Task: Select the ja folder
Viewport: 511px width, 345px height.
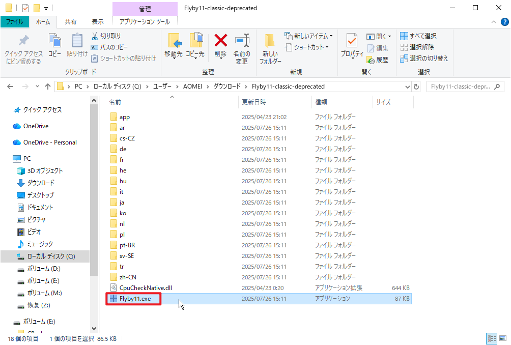Action: tap(122, 203)
